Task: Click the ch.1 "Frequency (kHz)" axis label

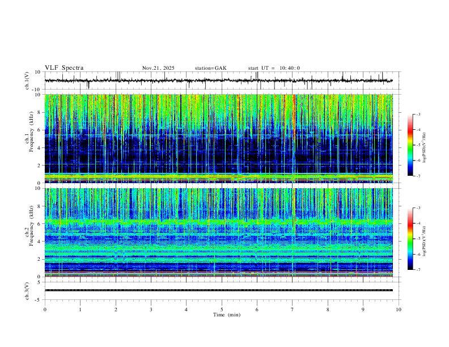Action: (x=32, y=131)
